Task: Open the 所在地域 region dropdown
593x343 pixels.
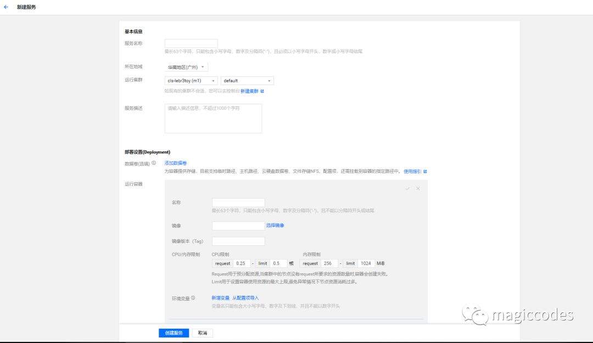Action: tap(186, 67)
